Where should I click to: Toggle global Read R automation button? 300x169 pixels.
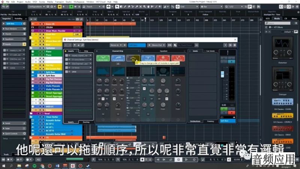click(71, 7)
